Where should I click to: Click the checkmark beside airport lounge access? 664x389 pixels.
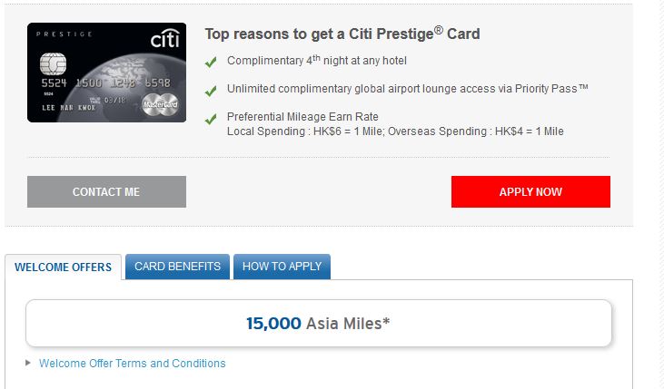pos(211,91)
